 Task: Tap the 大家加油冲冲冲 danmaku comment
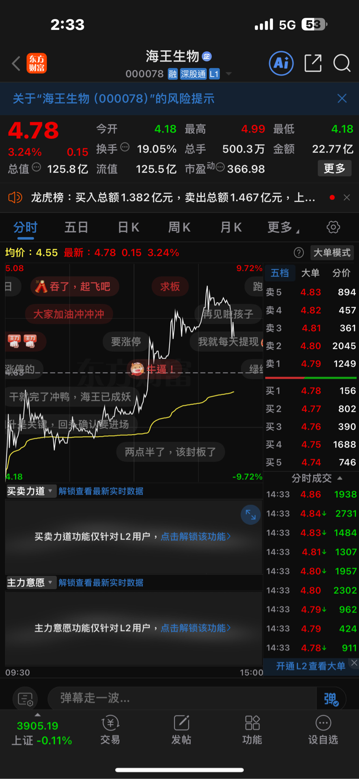tap(69, 314)
